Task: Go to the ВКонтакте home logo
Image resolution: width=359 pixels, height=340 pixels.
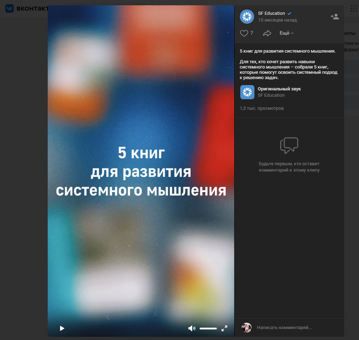Action: click(27, 8)
